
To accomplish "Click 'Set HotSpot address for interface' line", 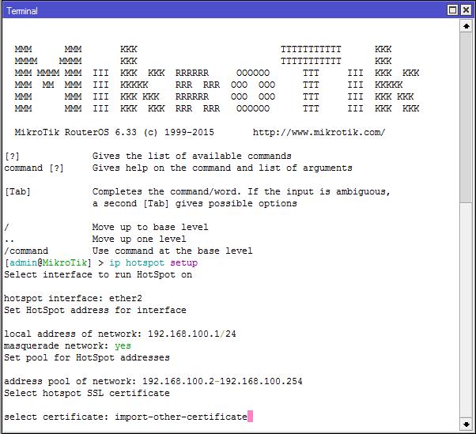I will (x=95, y=310).
